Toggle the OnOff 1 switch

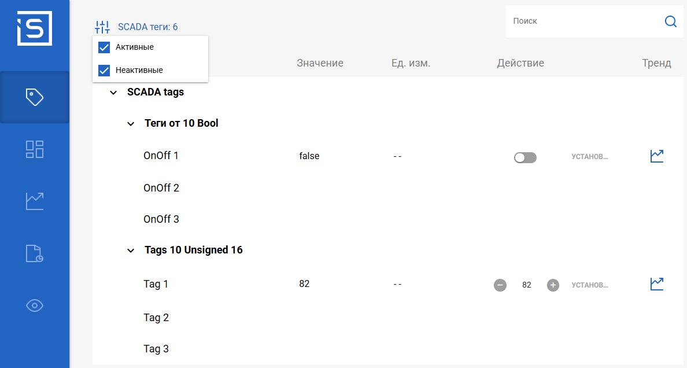pyautogui.click(x=525, y=157)
